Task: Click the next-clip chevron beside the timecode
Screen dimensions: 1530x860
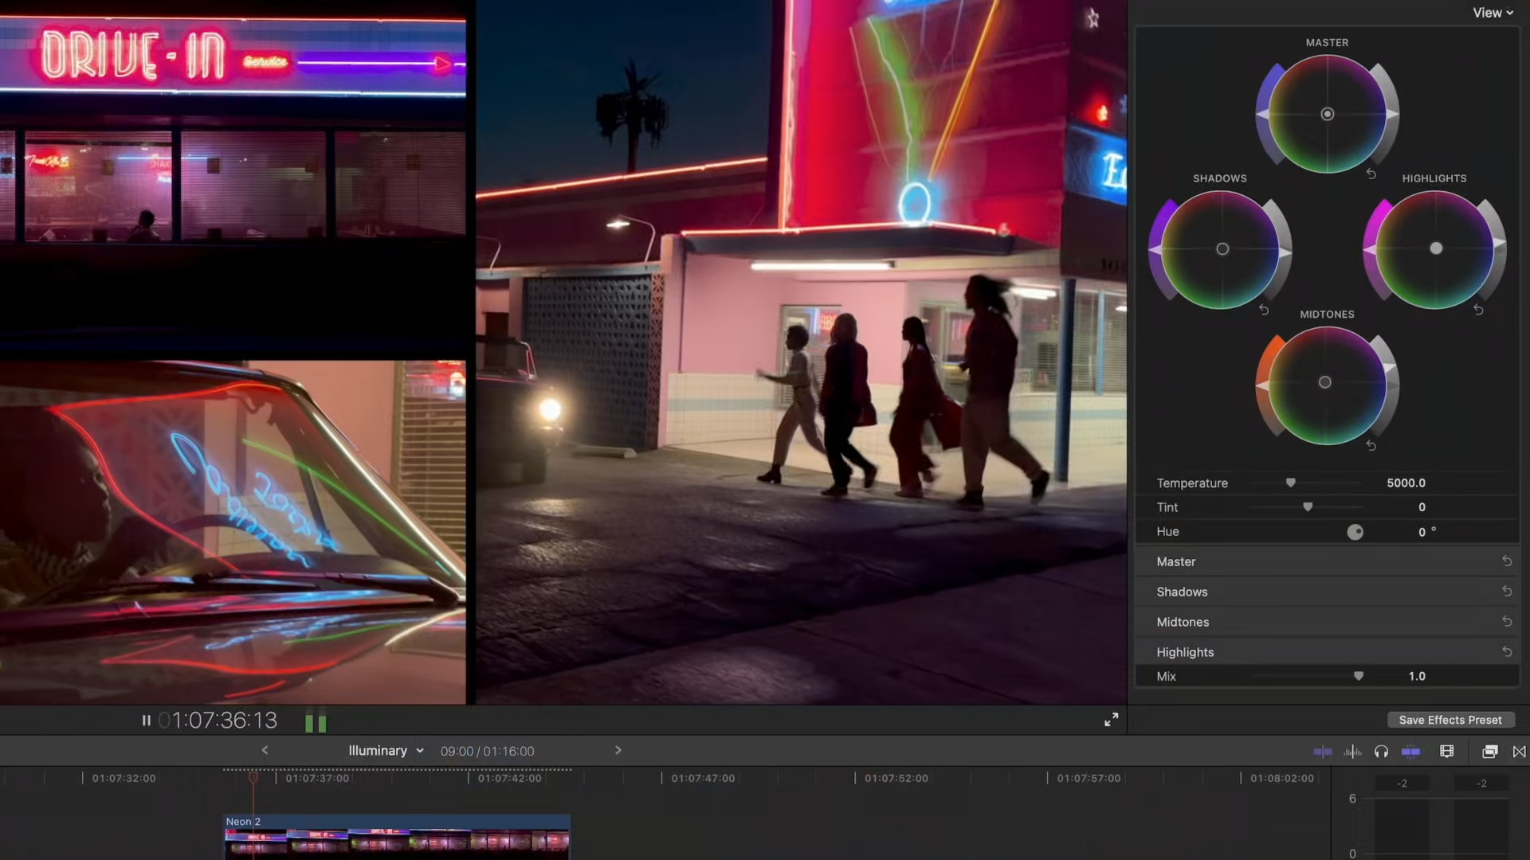Action: 618,749
